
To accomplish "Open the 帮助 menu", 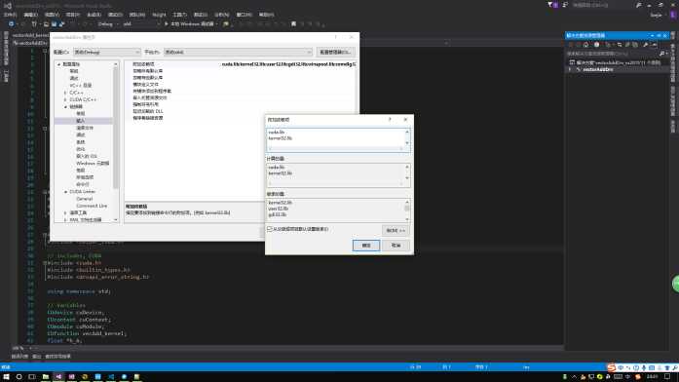I will coord(266,15).
